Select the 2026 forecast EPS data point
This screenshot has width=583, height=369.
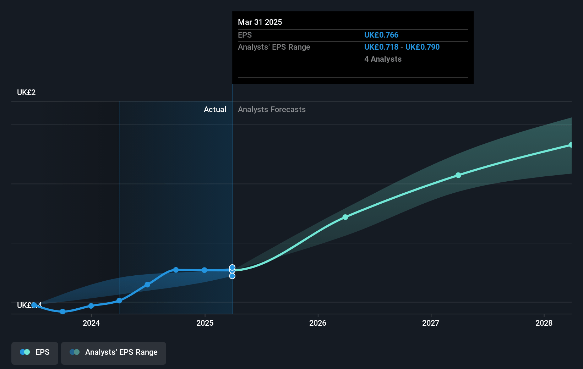345,217
